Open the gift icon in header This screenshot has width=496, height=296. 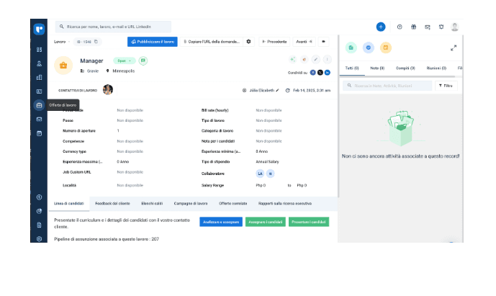pos(413,27)
